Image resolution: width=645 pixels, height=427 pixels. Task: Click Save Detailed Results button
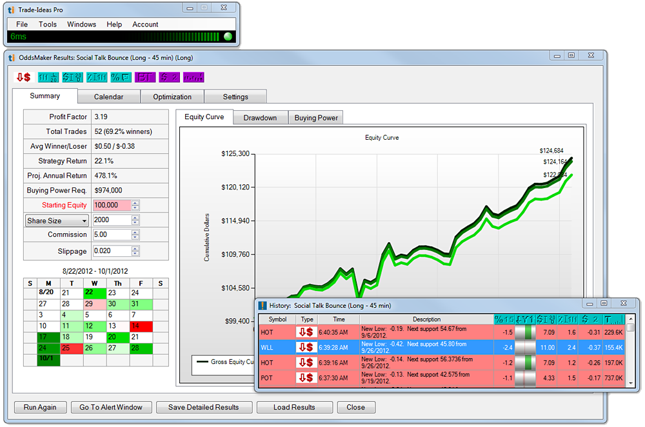(204, 407)
